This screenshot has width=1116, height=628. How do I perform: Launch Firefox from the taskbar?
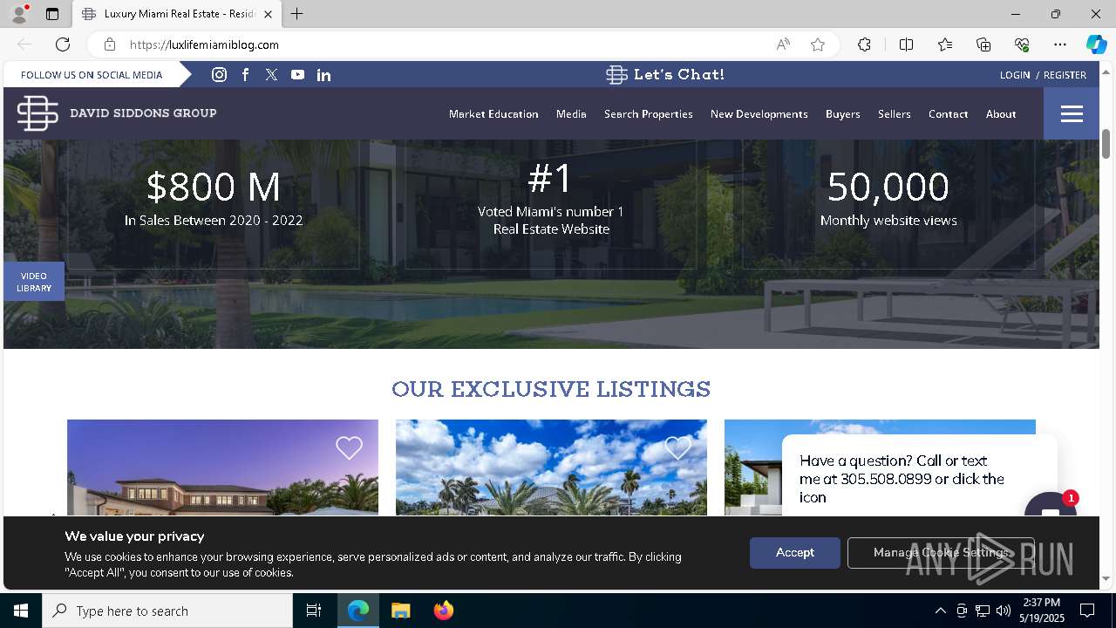tap(444, 611)
